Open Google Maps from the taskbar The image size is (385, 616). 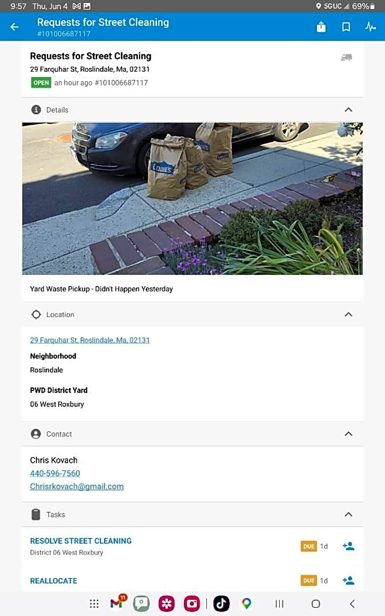pos(247,603)
